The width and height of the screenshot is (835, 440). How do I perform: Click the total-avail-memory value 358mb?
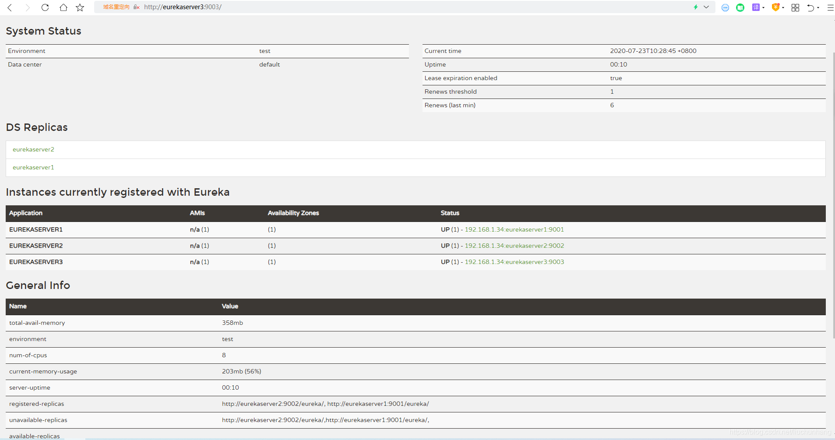pos(233,323)
